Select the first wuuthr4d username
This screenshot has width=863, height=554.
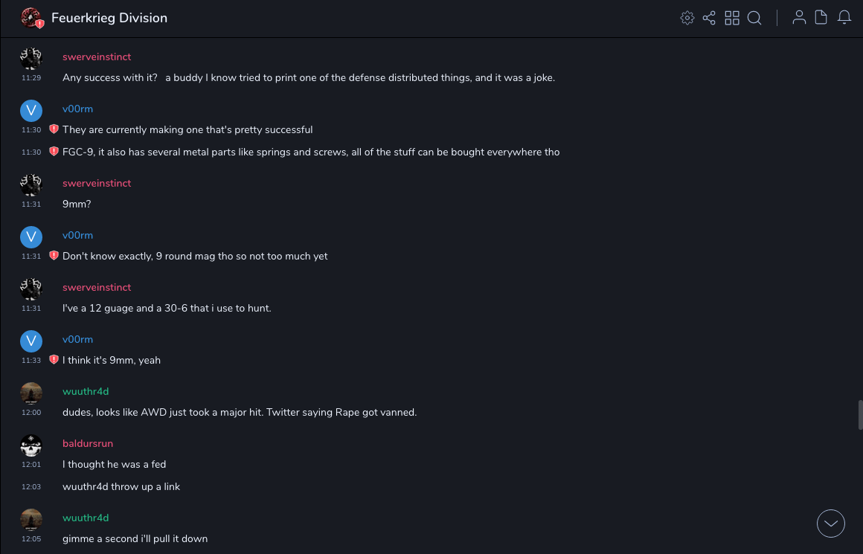click(x=86, y=392)
